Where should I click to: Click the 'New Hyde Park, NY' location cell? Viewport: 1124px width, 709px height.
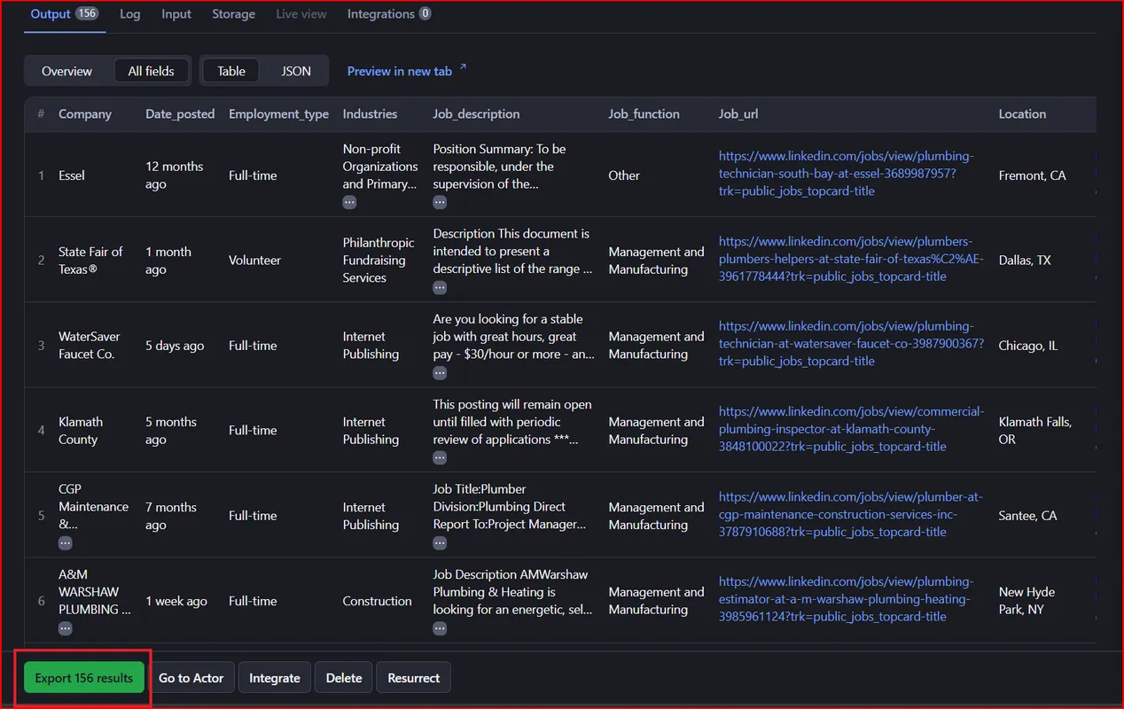1026,600
